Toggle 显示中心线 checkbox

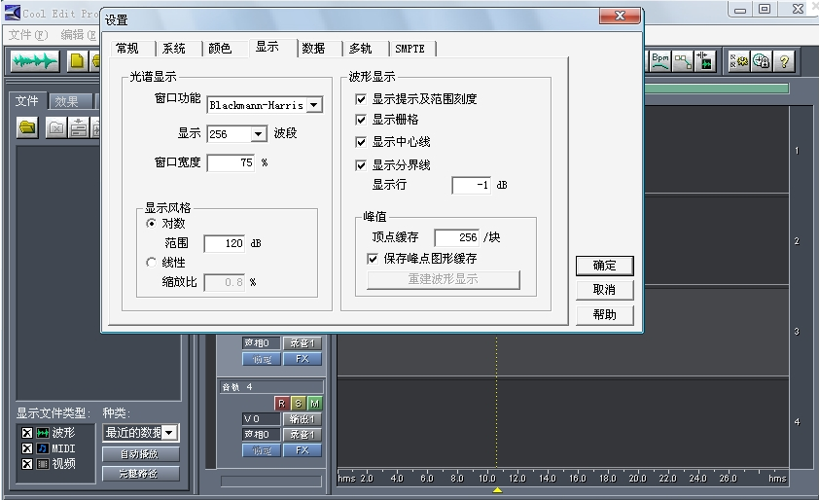[x=361, y=142]
